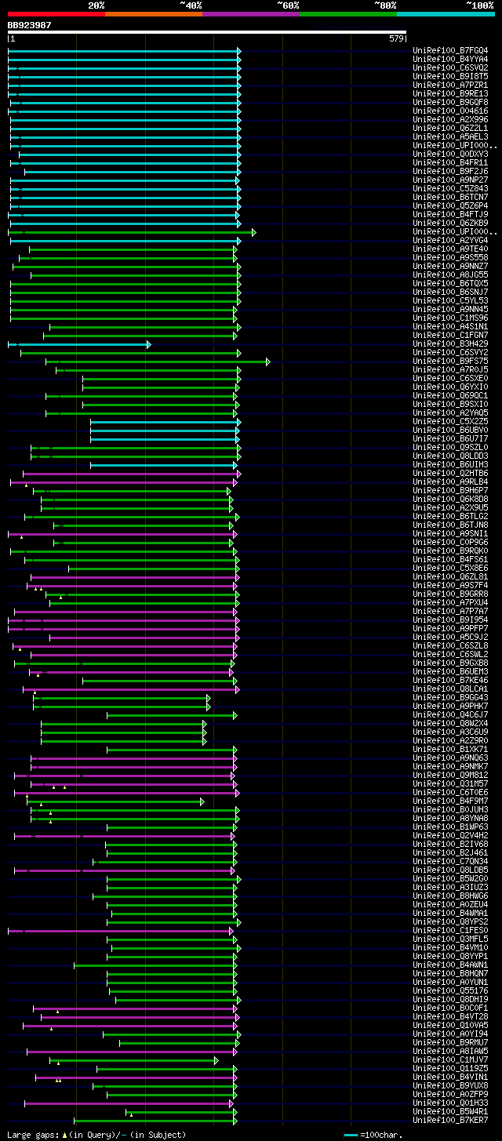Image resolution: width=502 pixels, height=1141 pixels.
Task: Click the long green bar for UniRef100_B9FS75
Action: [x=157, y=362]
